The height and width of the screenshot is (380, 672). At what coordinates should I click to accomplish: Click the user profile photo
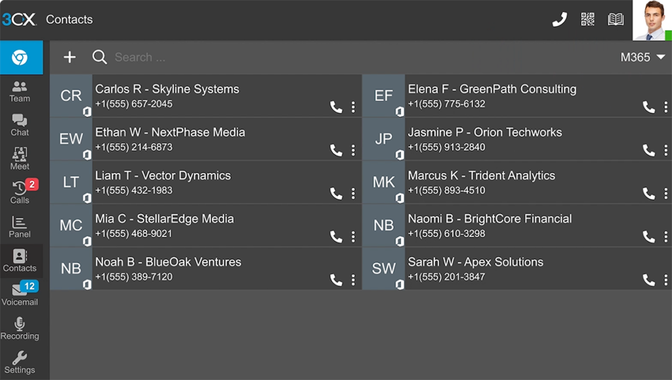650,20
